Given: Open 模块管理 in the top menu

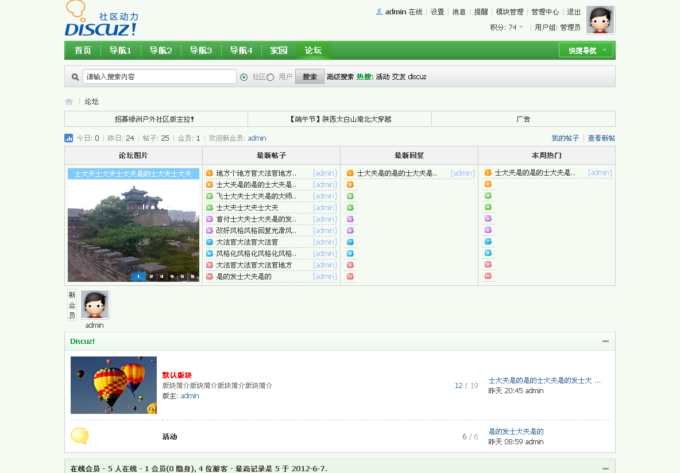Looking at the screenshot, I should [509, 11].
